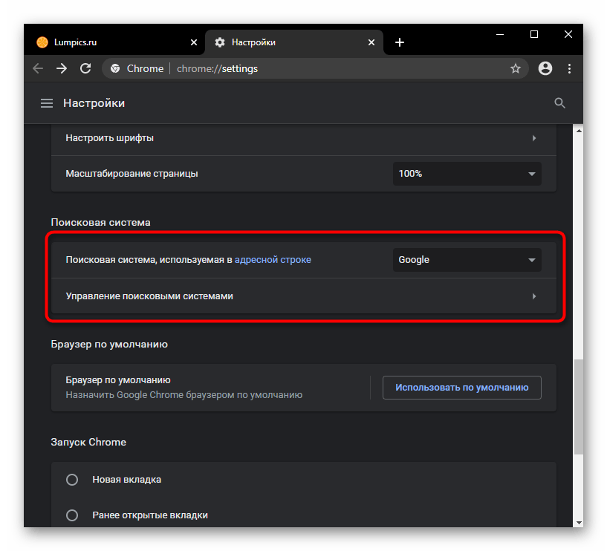Reload the page with refresh icon
This screenshot has height=551, width=607.
[x=85, y=68]
